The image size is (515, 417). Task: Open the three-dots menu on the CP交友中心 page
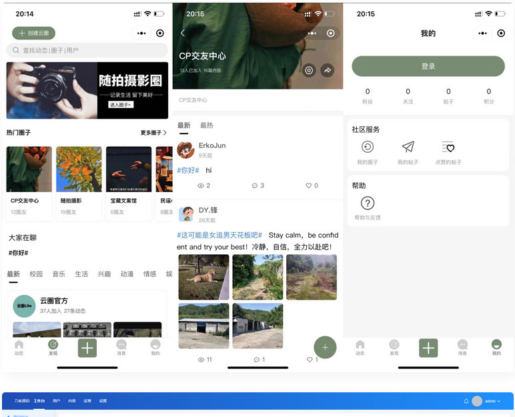[x=312, y=33]
